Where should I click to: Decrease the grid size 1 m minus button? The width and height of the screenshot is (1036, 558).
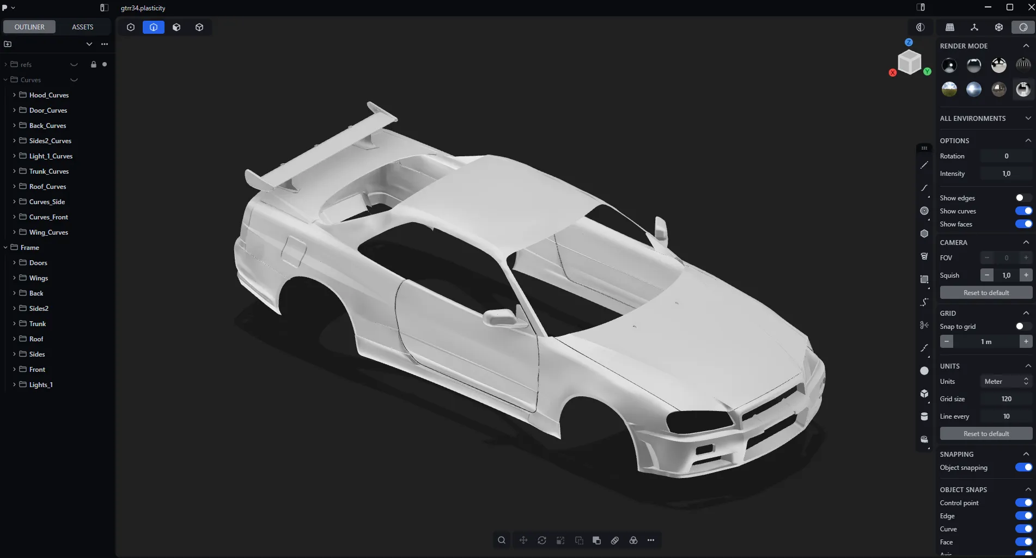[x=947, y=341]
